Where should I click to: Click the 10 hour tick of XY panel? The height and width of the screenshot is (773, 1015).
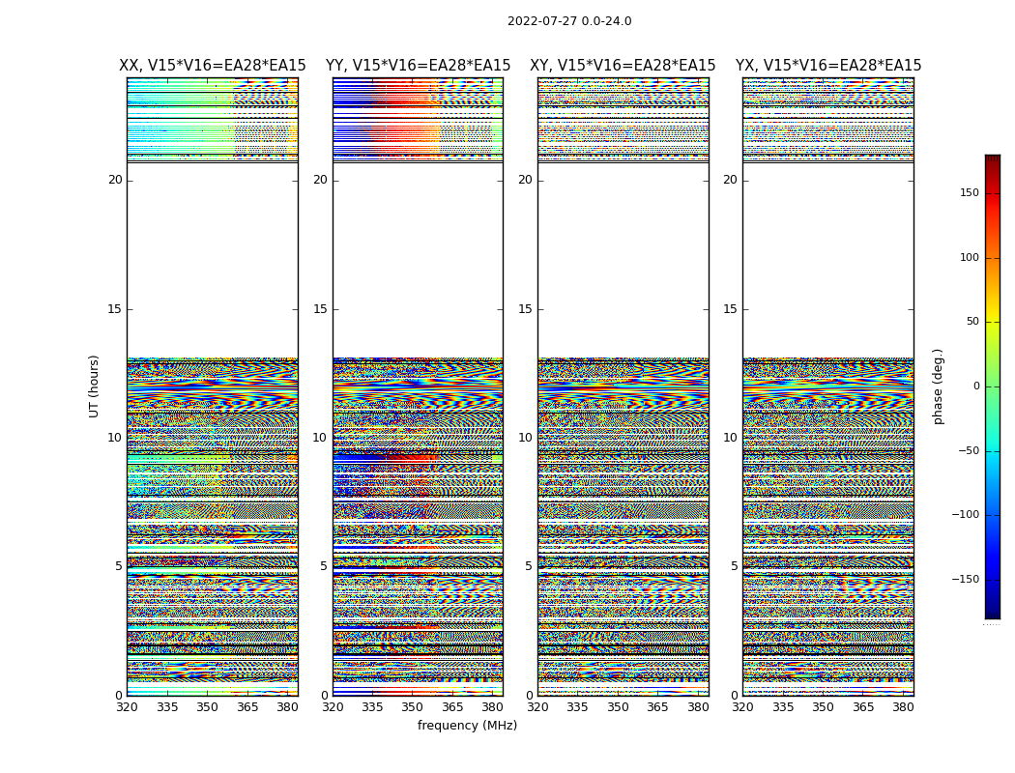526,438
